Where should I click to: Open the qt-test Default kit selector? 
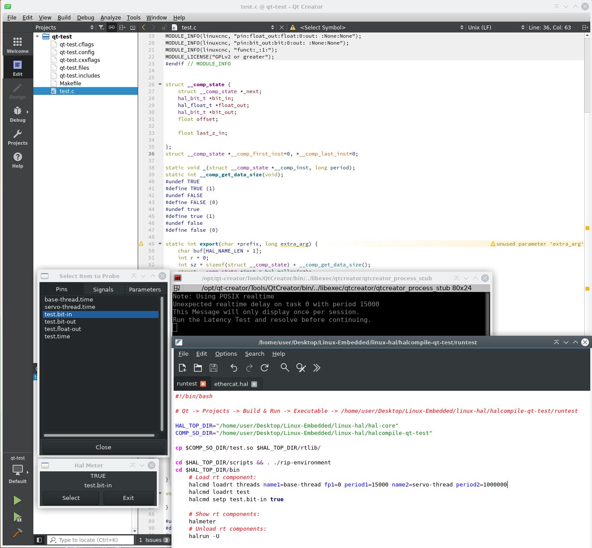coord(17,470)
